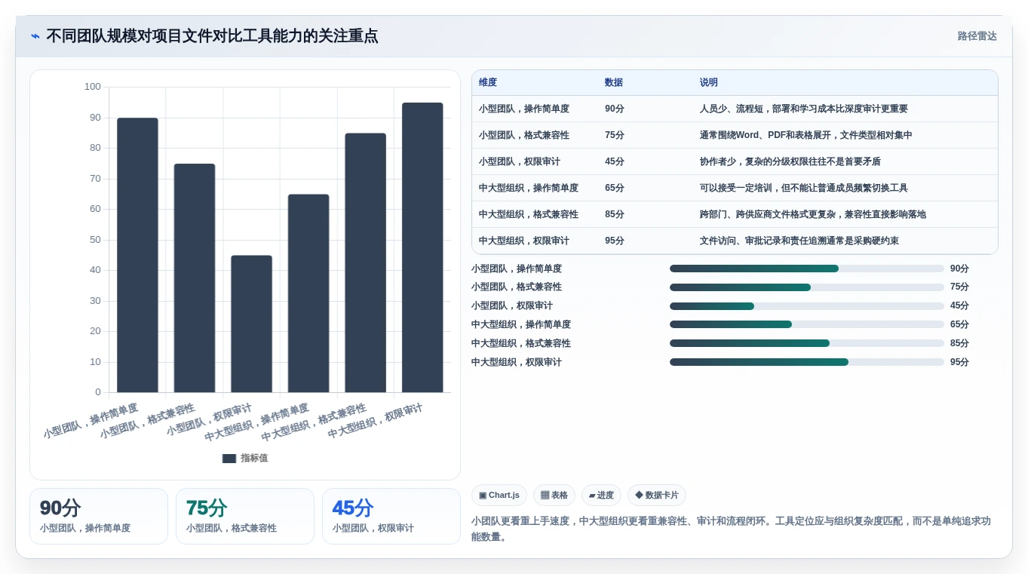Screen dimensions: 1028x574
Task: Click the x-axis label 中大型组织，权限审计
Action: [x=375, y=422]
